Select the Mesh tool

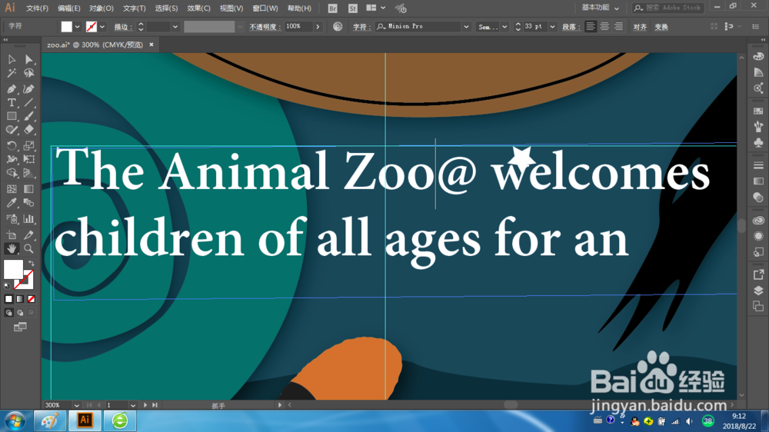(12, 189)
